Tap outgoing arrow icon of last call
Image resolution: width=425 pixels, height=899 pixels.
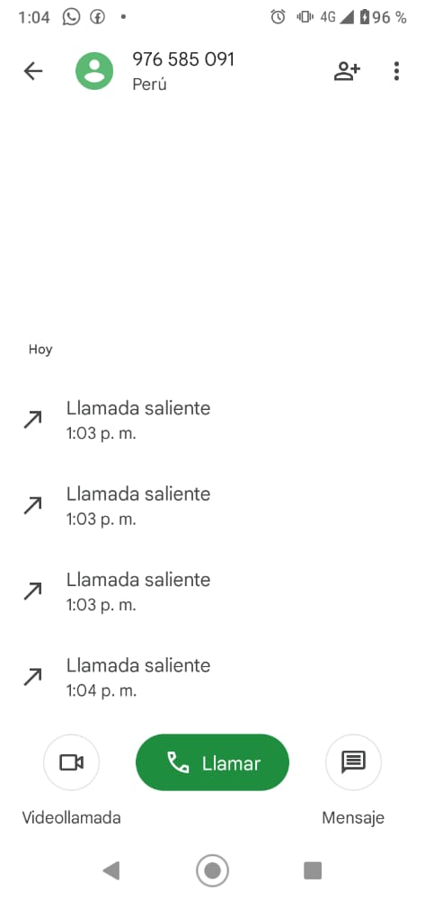pyautogui.click(x=32, y=677)
